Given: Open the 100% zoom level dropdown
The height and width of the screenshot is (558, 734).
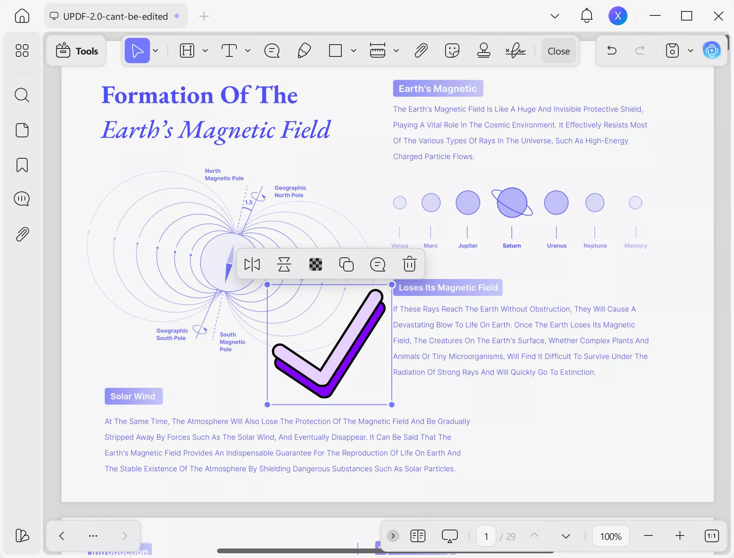Looking at the screenshot, I should [611, 536].
